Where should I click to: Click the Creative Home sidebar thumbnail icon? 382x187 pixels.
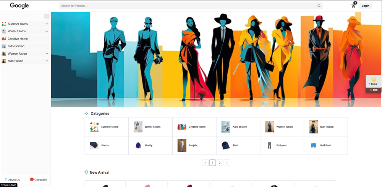[4, 39]
